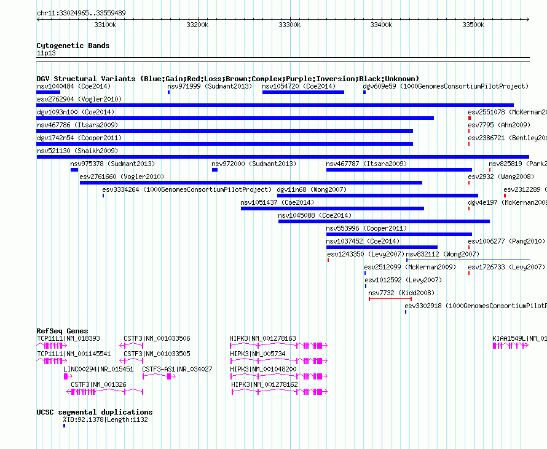Click the esv2932 (Wang2008) label
The image size is (547, 449).
501,177
